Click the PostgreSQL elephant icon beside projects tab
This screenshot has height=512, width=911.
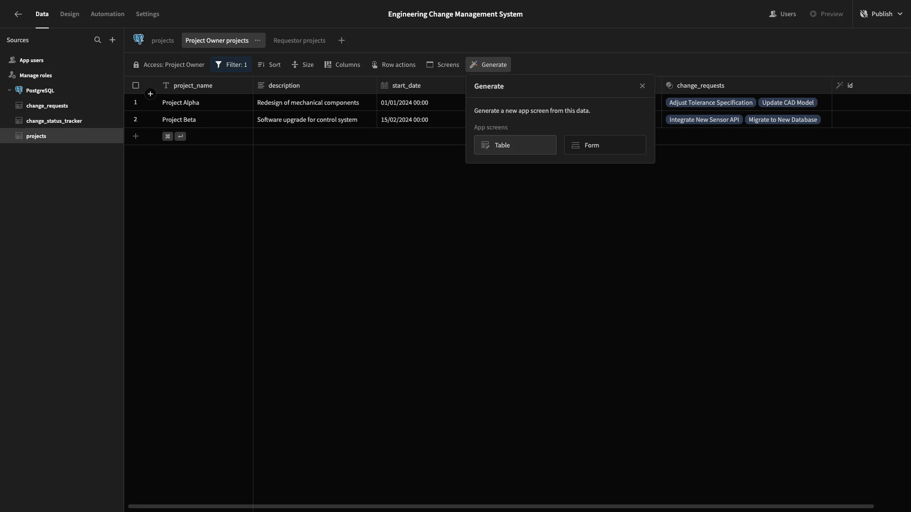139,40
